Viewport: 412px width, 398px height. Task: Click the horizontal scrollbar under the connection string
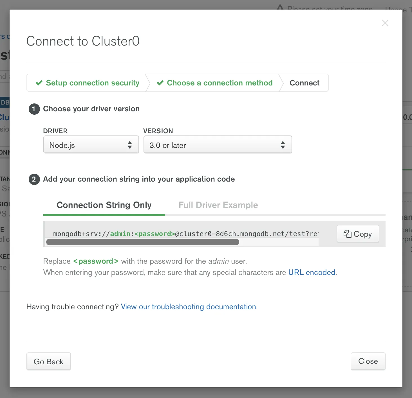coord(143,242)
